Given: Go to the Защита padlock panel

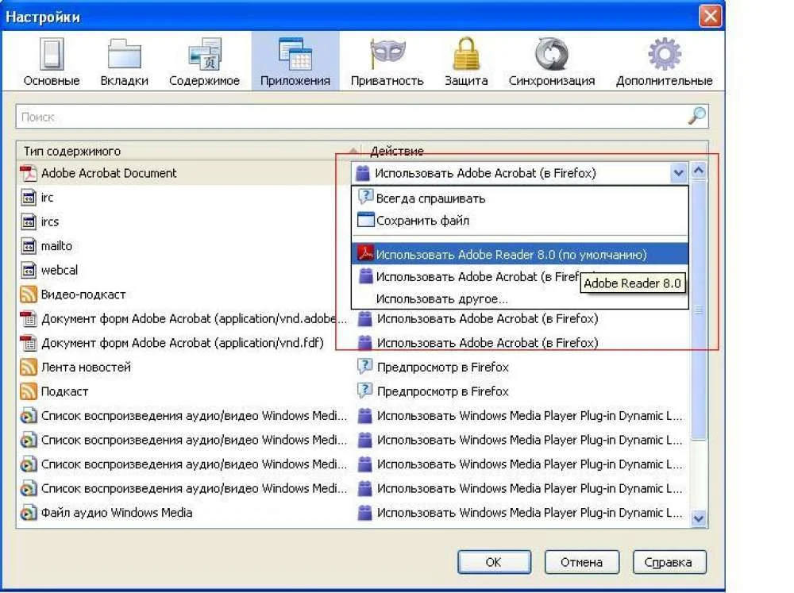Looking at the screenshot, I should point(466,62).
